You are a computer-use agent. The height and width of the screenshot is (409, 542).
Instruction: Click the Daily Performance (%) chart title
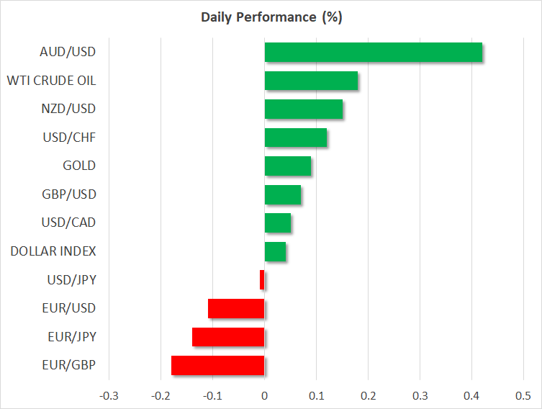click(x=271, y=18)
